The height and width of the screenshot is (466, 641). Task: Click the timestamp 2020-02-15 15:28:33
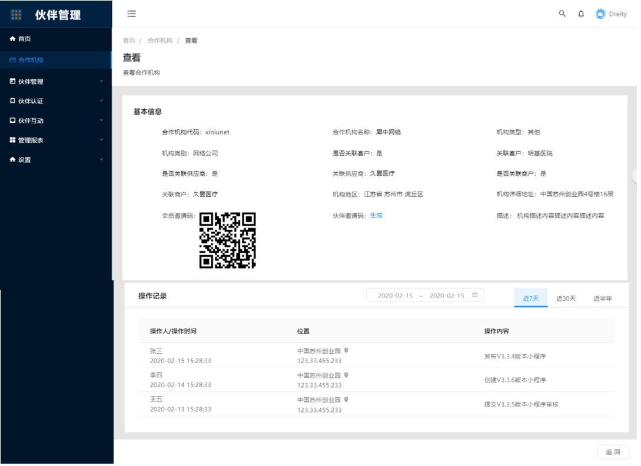click(x=180, y=361)
